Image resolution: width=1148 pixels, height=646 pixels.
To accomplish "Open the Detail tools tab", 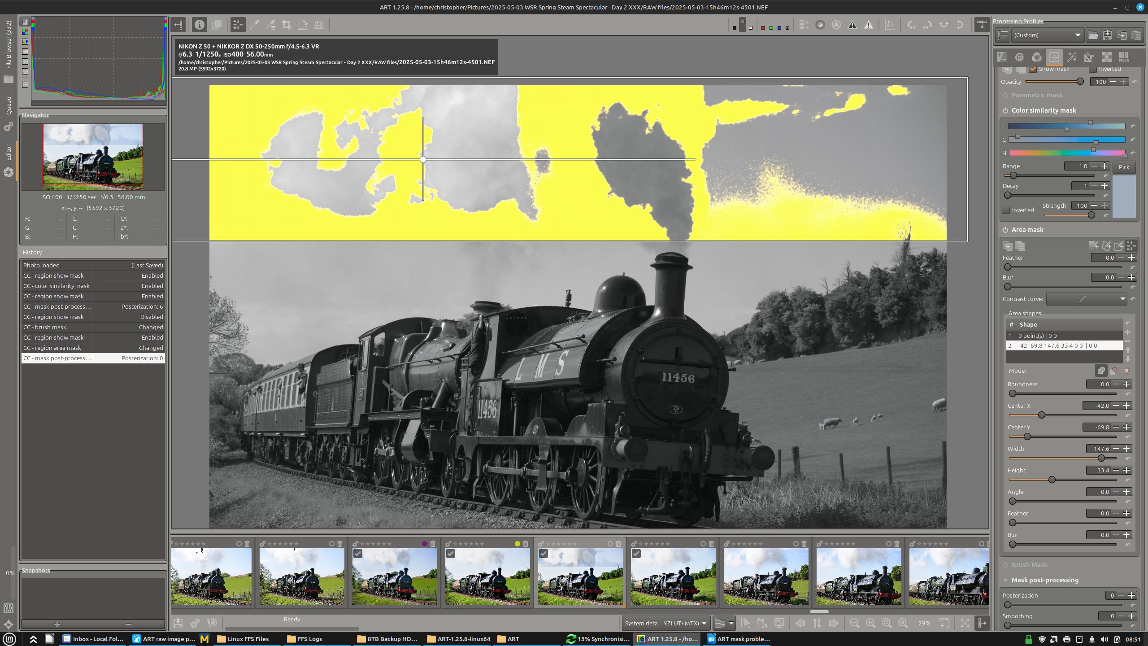I will (x=1019, y=57).
